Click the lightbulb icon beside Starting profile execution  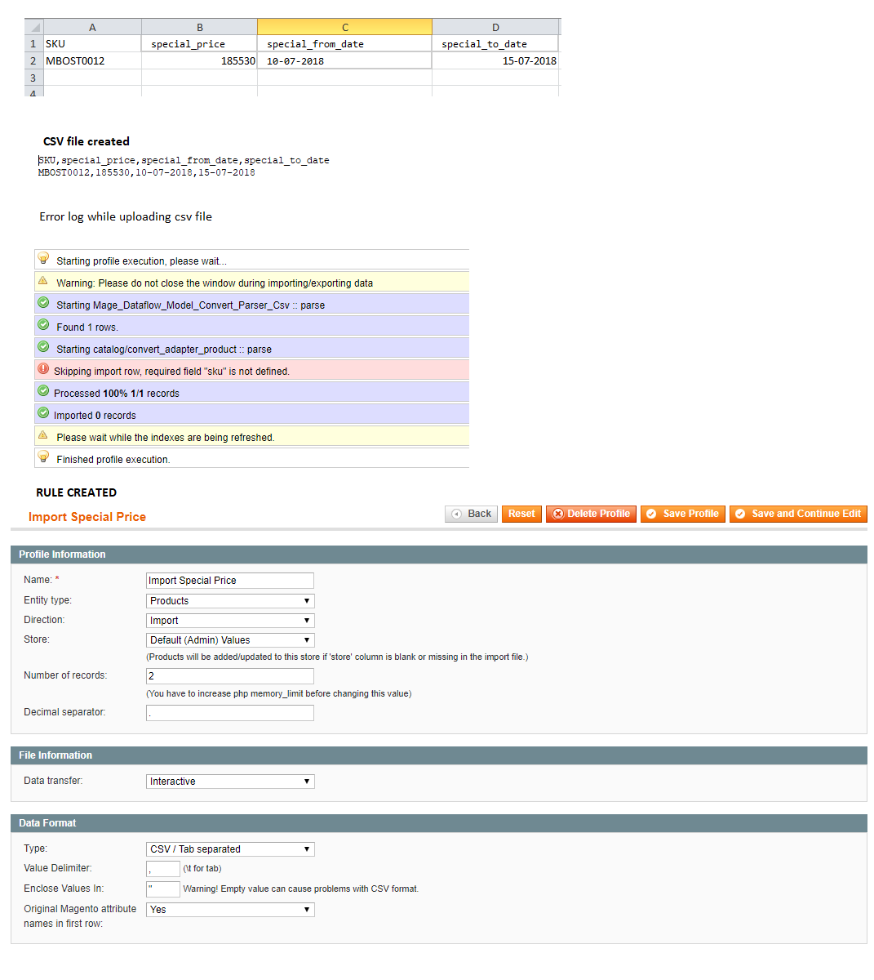coord(43,259)
